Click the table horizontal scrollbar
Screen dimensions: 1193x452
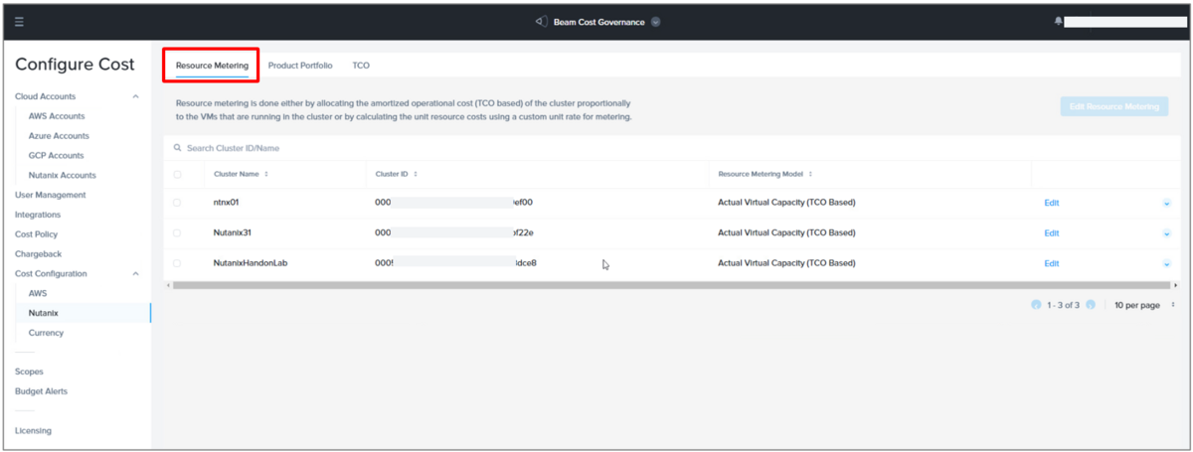671,285
